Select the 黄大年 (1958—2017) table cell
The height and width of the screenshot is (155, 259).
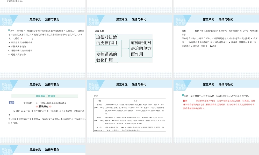click(x=99, y=129)
